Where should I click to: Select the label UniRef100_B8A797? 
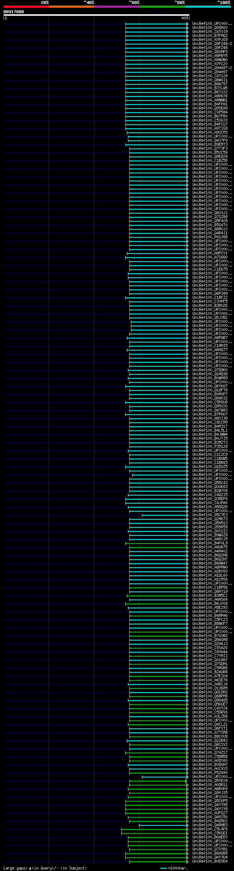pyautogui.click(x=210, y=84)
